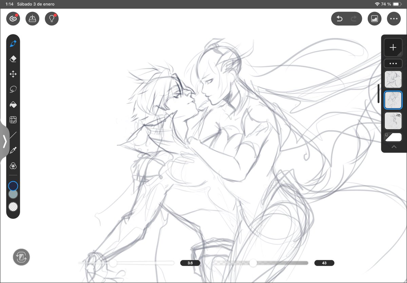Pick the Fill bucket tool
The image size is (407, 283).
tap(13, 105)
